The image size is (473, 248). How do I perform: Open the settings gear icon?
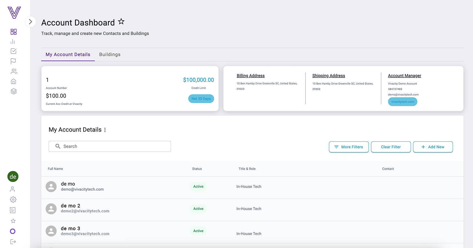pos(13,199)
